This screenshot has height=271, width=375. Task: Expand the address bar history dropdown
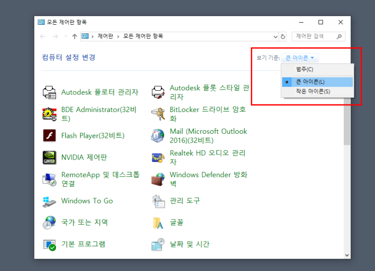275,37
